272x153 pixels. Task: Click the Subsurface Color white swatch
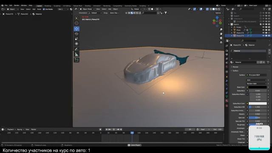pyautogui.click(x=258, y=103)
